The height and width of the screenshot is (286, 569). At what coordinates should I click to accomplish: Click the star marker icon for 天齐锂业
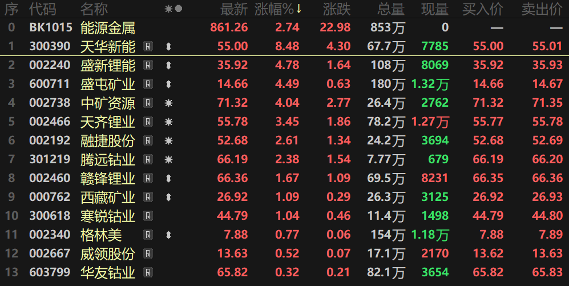point(168,122)
